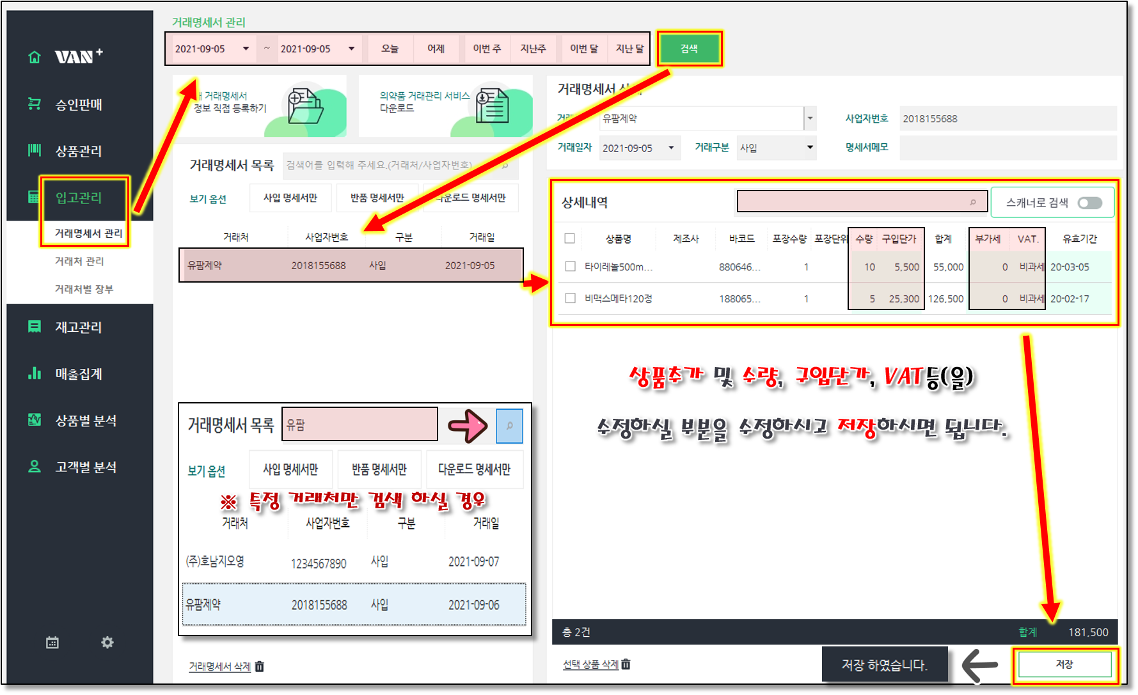Click the 저장 save button
This screenshot has height=695, width=1138.
pos(1064,664)
